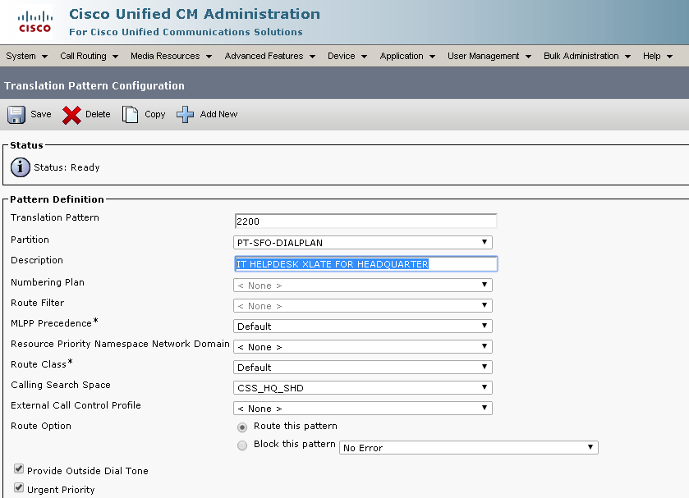
Task: Open the Device menu
Action: 347,56
